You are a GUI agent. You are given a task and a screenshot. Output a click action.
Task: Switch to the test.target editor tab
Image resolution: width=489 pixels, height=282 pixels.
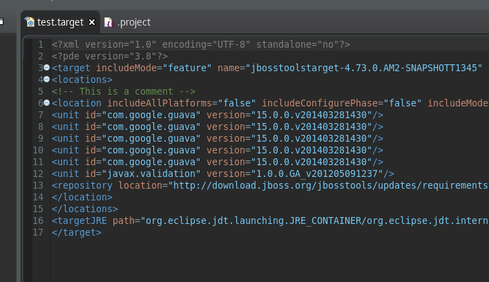tap(60, 22)
